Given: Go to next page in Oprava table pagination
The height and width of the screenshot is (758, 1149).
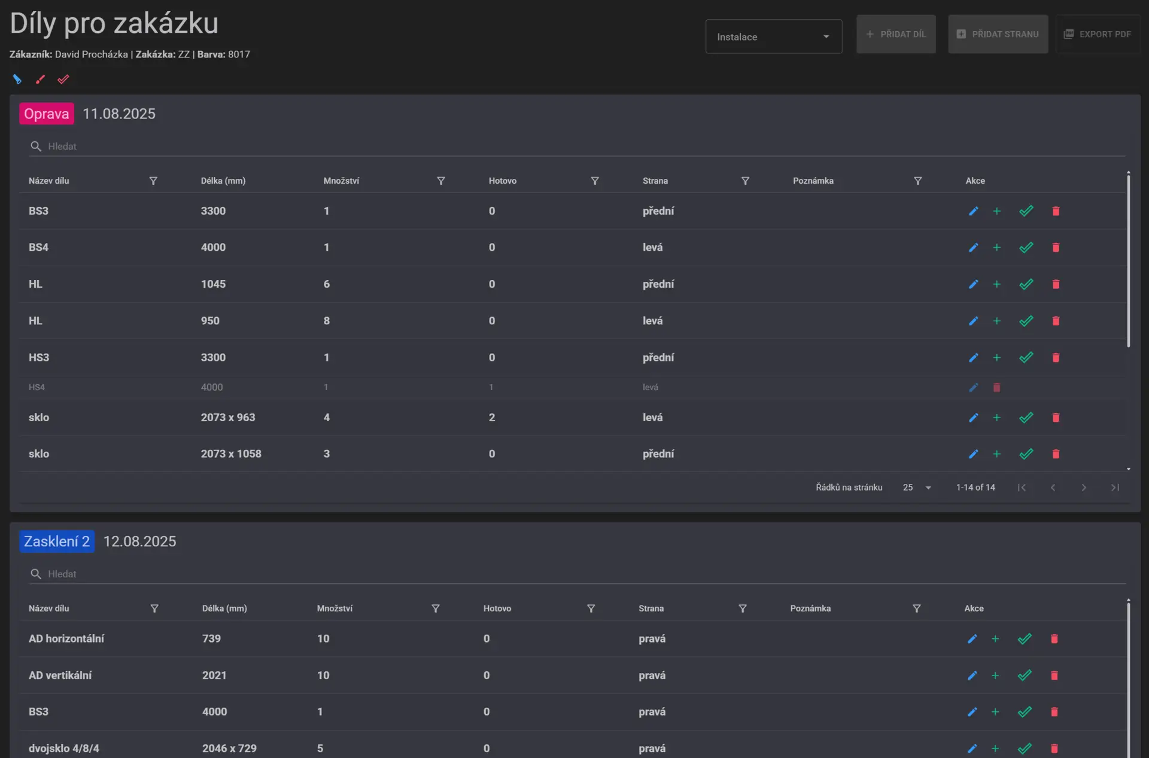Looking at the screenshot, I should pyautogui.click(x=1083, y=488).
